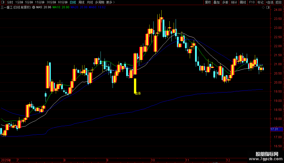The height and width of the screenshot is (163, 284).
Task: Click the diamond marker icon above chart
Action: 263,8
